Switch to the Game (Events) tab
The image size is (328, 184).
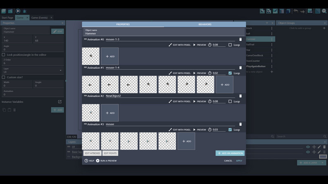(x=39, y=18)
